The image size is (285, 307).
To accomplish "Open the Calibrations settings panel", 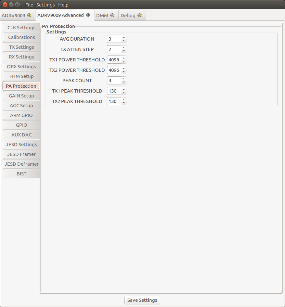I will (21, 37).
